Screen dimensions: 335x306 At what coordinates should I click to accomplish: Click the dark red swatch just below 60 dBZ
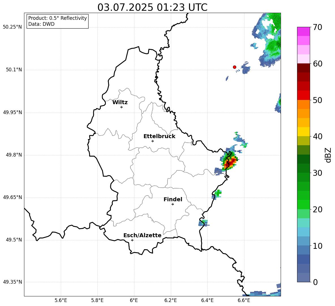303,68
